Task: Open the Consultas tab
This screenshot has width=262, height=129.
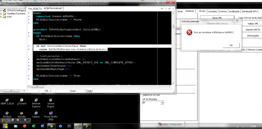Action: [x=212, y=12]
